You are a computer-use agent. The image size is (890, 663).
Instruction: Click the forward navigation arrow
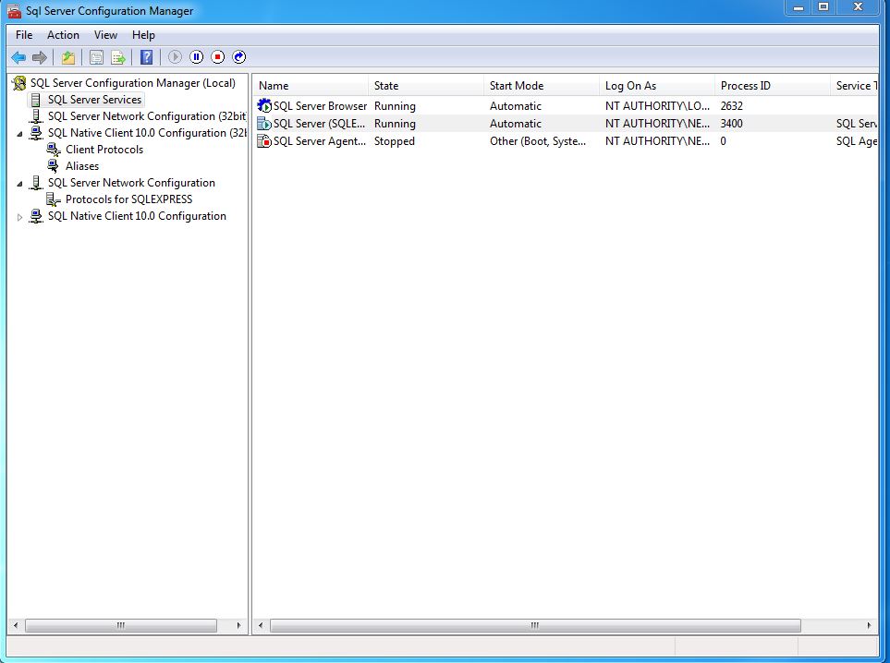(41, 56)
